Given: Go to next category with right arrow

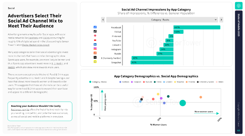Looking at the screenshot, I should [221, 20].
